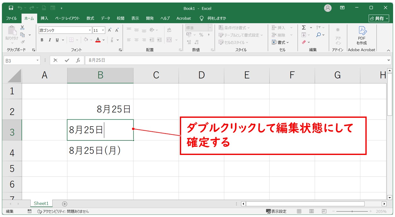Click horizontal scrollbar right arrow
This screenshot has height=217, width=395.
pos(384,204)
